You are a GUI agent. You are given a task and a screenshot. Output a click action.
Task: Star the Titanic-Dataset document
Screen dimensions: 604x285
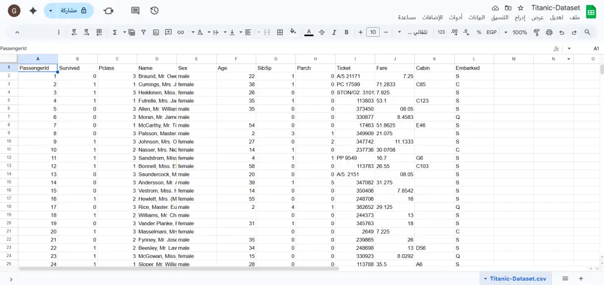point(521,8)
